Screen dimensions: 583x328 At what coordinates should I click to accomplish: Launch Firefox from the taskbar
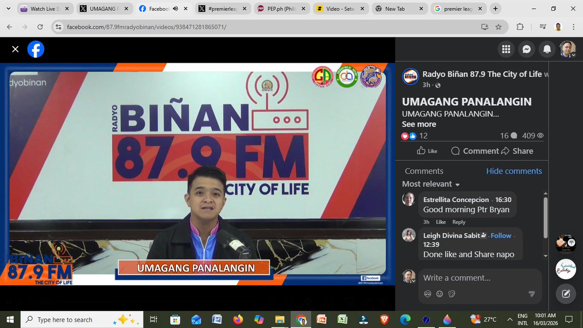[x=238, y=319]
